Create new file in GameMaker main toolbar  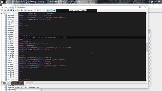(x=2, y=10)
